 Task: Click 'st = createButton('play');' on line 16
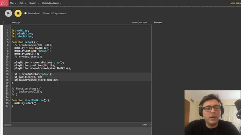tap(34, 74)
